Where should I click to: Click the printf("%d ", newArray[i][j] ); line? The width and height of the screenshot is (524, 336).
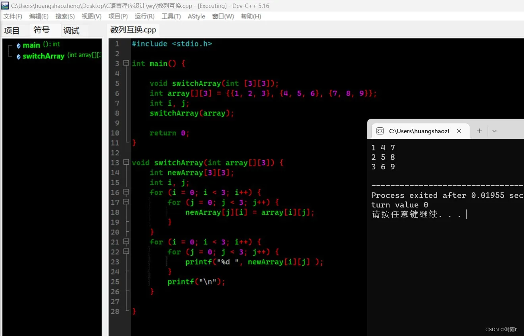tap(254, 262)
